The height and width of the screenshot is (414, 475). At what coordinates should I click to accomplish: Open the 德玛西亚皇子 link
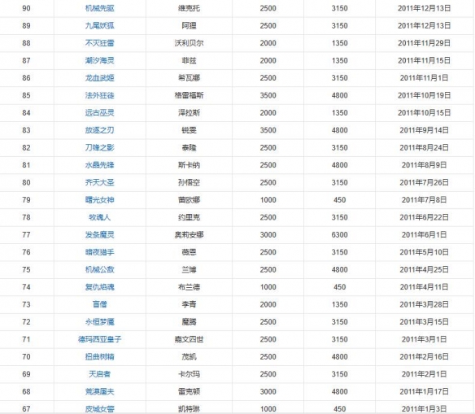(100, 339)
